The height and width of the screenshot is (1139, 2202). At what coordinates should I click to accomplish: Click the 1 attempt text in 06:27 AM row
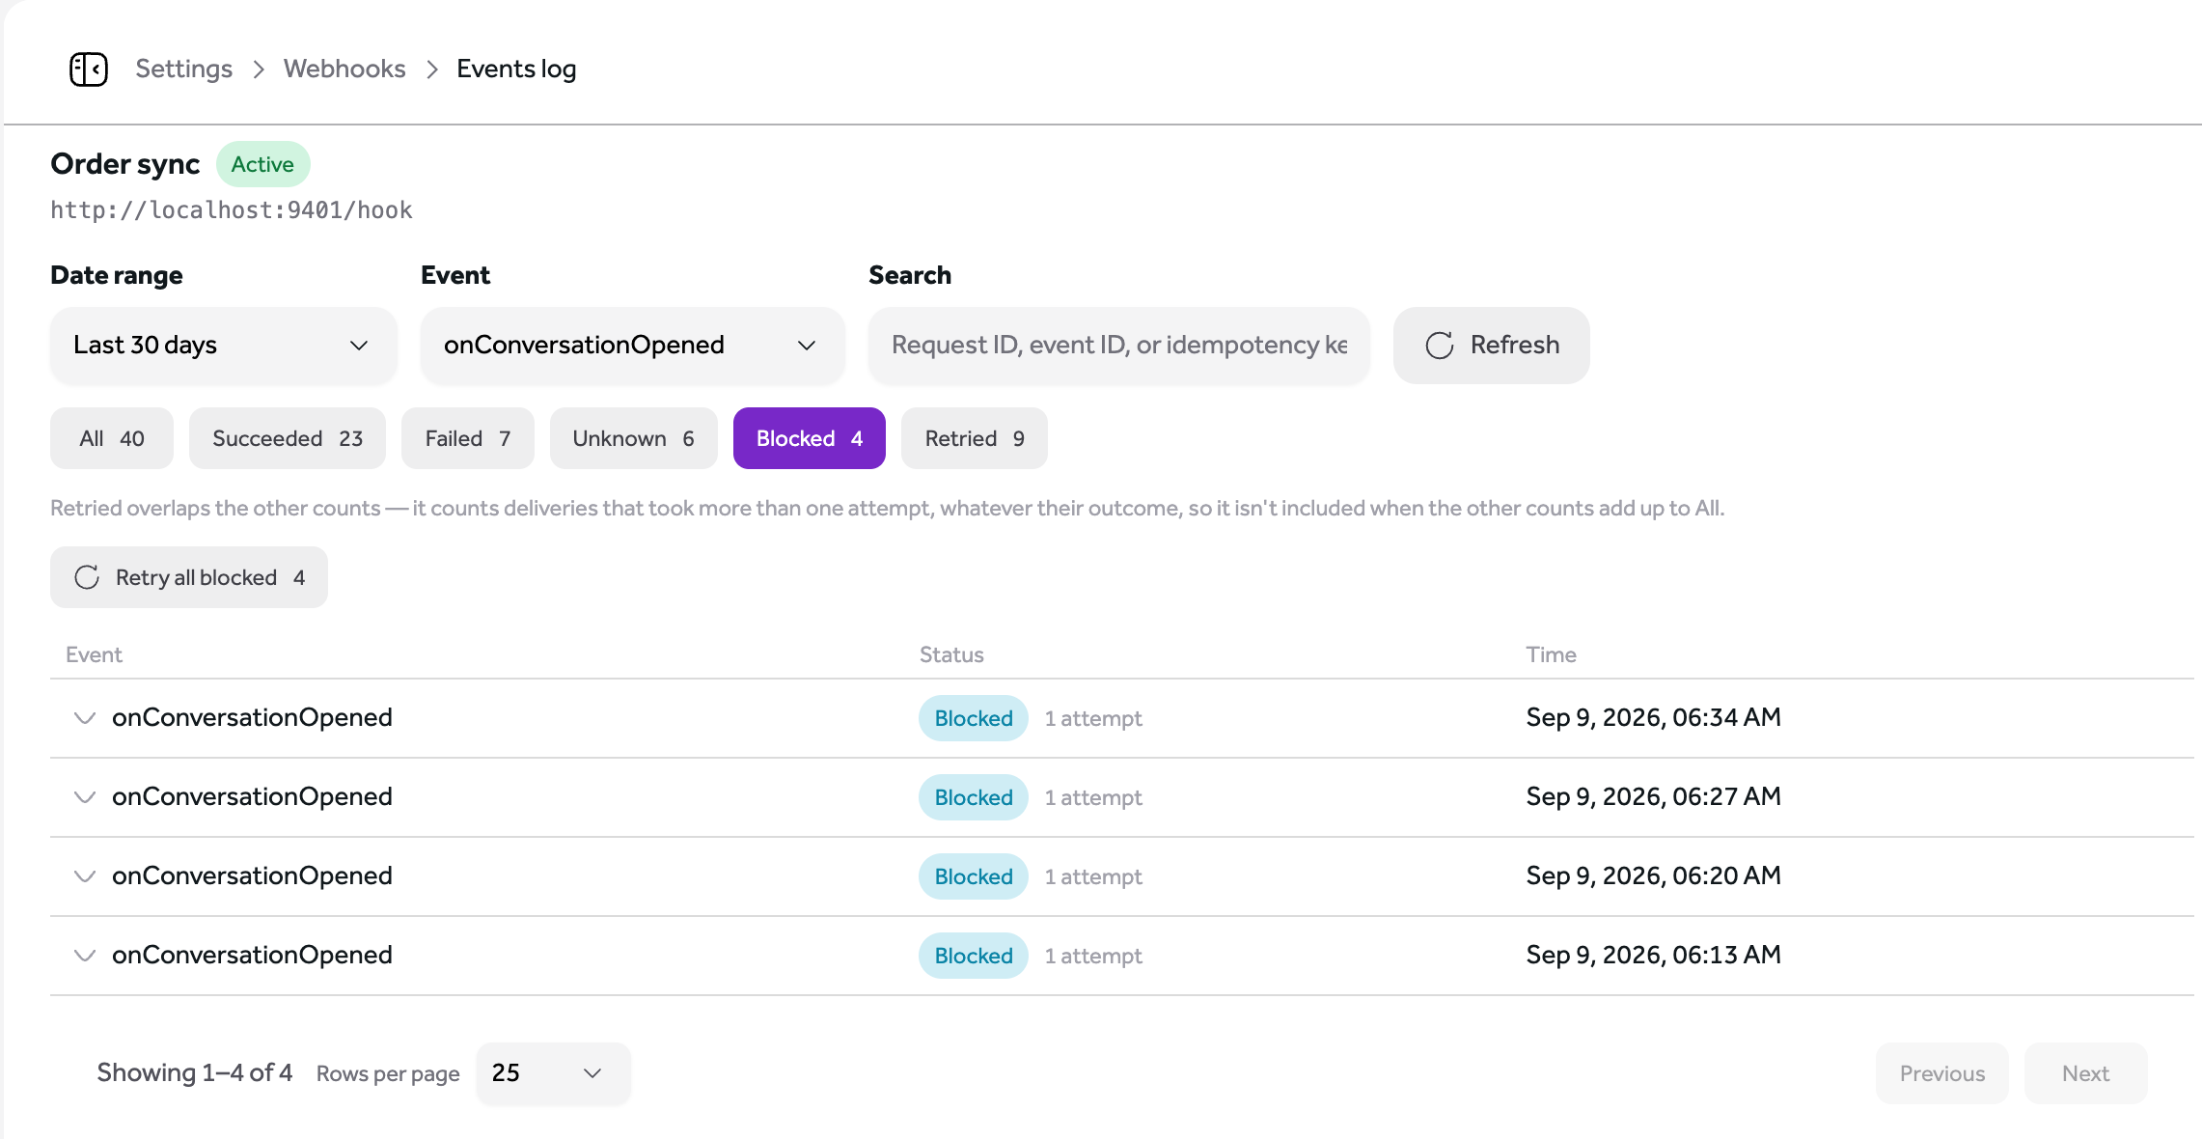coord(1093,797)
